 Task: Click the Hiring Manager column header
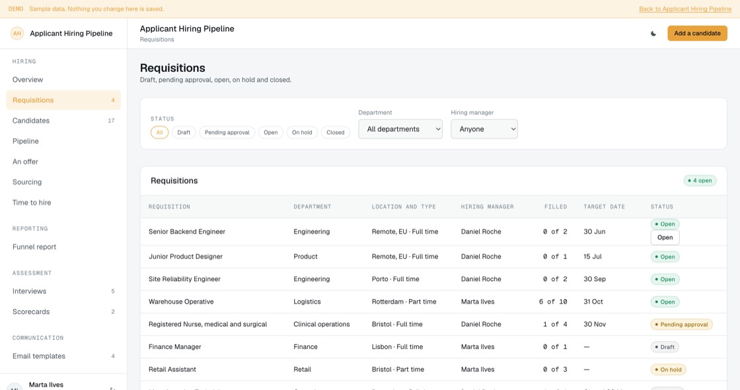tap(488, 207)
